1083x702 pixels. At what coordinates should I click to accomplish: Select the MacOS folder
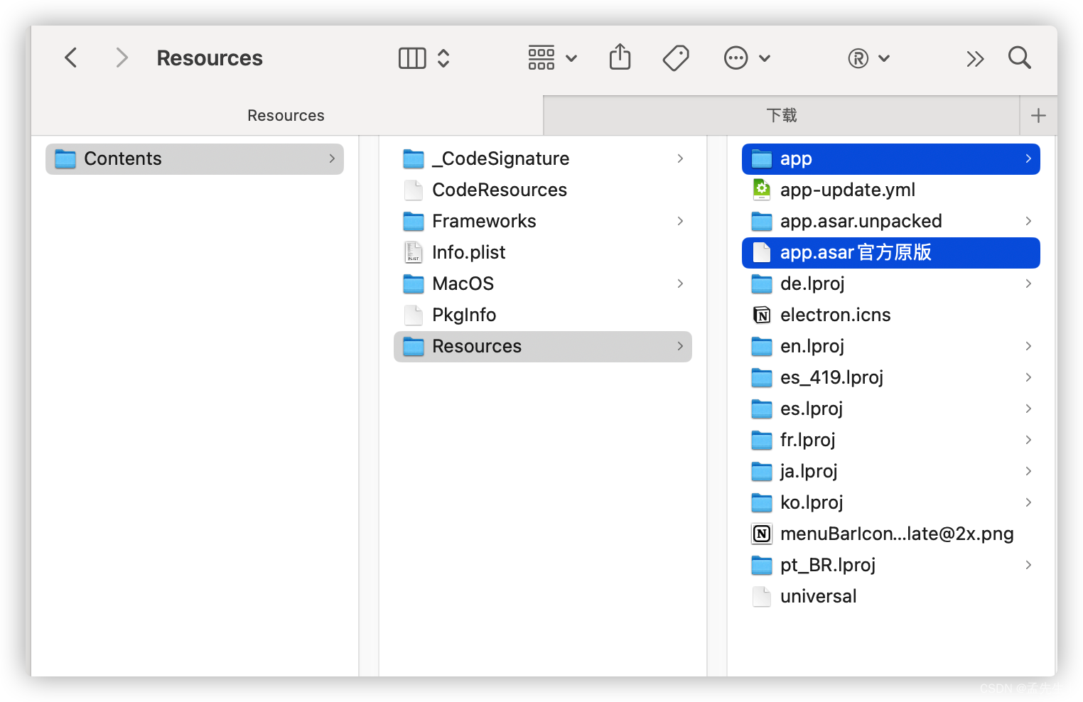pyautogui.click(x=543, y=283)
